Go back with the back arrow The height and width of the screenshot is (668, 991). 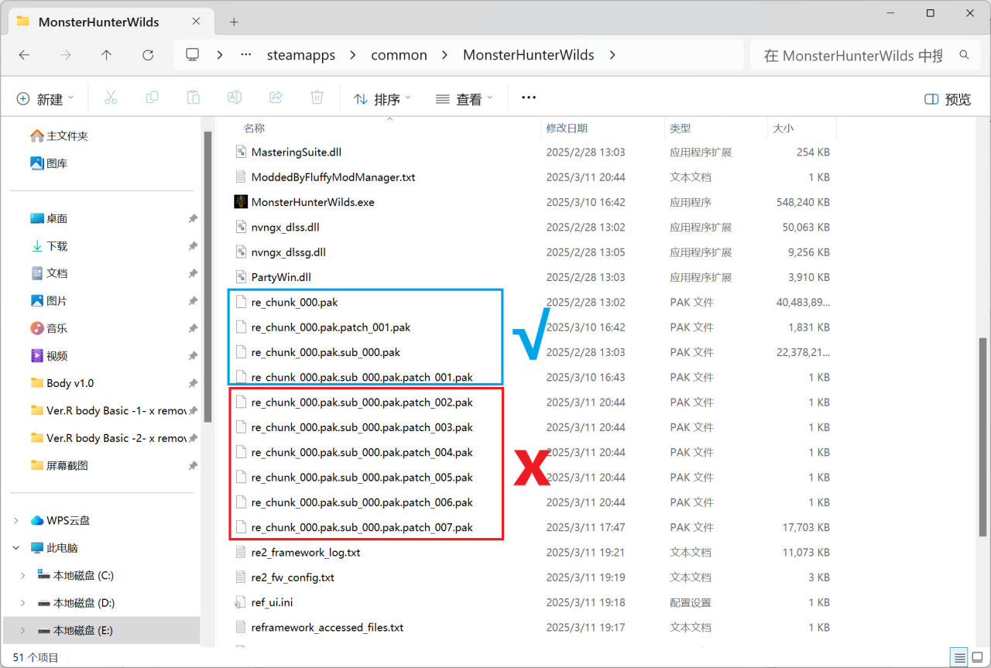pos(24,55)
